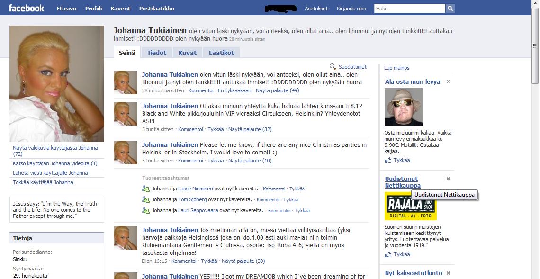The height and width of the screenshot is (279, 540).
Task: Switch to the Tiedot tab
Action: click(x=156, y=53)
